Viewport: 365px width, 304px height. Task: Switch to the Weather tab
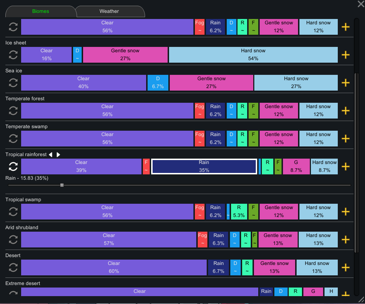(109, 11)
